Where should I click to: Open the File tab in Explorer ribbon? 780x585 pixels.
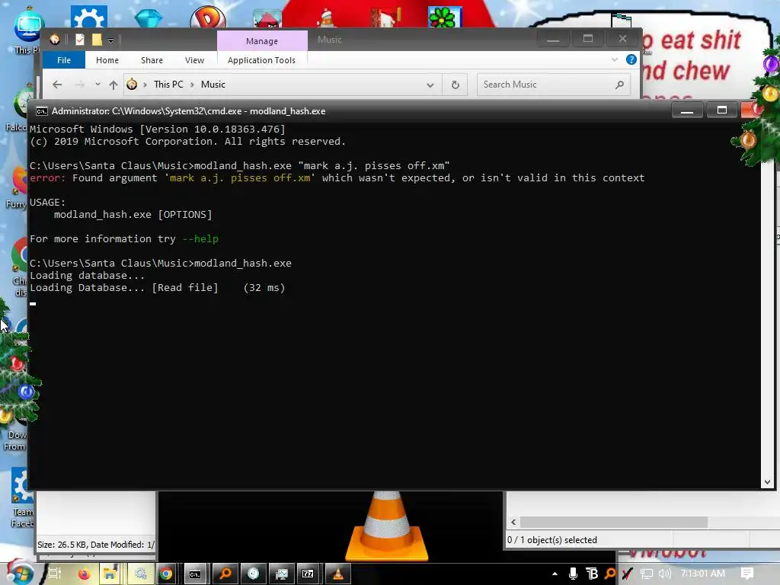coord(64,60)
